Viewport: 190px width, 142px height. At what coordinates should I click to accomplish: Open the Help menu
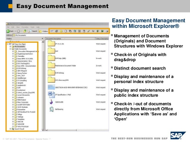tap(38, 27)
